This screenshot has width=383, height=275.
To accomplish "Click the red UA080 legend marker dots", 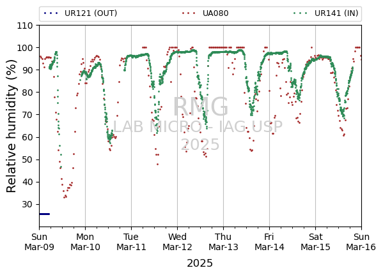I will [x=189, y=13].
